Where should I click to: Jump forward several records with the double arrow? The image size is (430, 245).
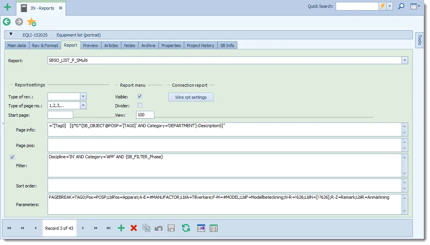coord(96,228)
